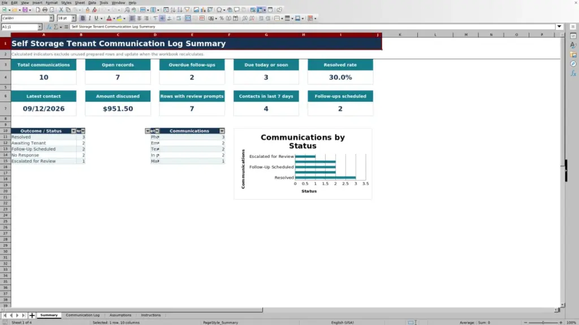
Task: Click the Format as Percent icon
Action: 222,18
